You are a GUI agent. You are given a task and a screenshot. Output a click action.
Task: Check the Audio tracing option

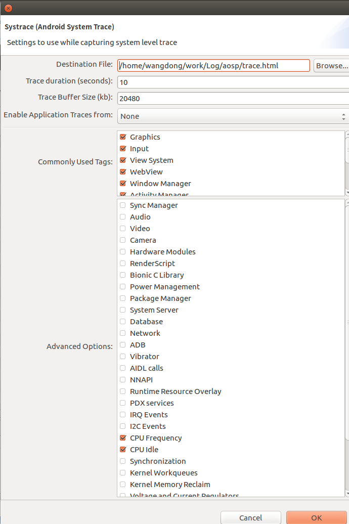(122, 216)
